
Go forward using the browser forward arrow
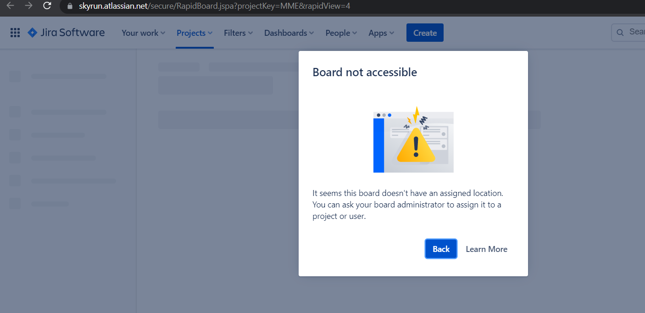28,6
